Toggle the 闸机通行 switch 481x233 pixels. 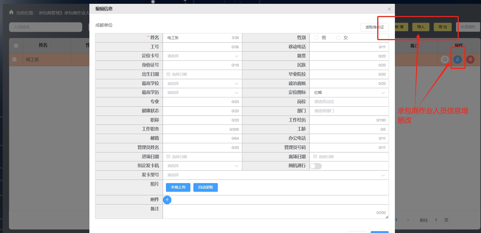(x=316, y=166)
